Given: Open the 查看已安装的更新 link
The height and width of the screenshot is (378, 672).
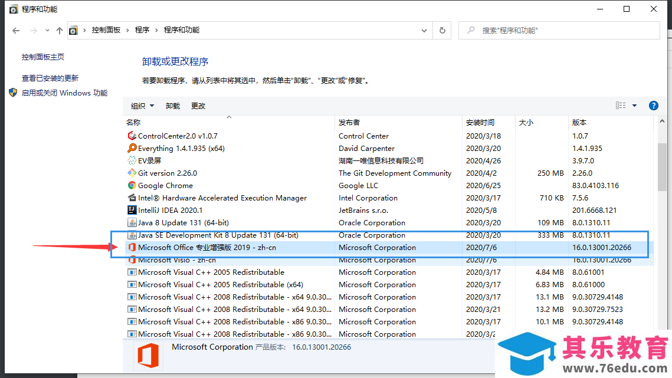Looking at the screenshot, I should tap(50, 78).
